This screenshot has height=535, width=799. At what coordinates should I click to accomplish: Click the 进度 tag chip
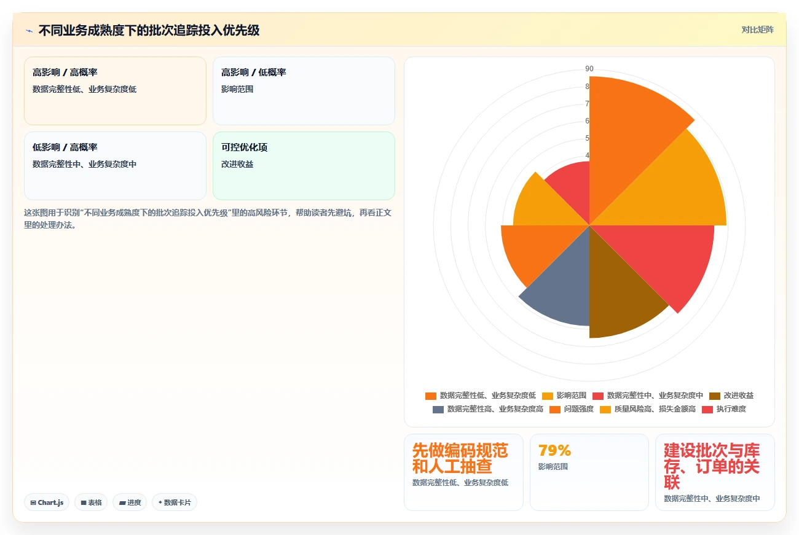coord(130,502)
